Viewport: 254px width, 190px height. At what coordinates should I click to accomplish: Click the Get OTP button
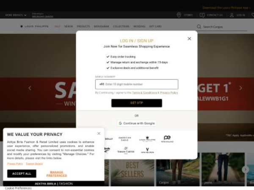[137, 103]
